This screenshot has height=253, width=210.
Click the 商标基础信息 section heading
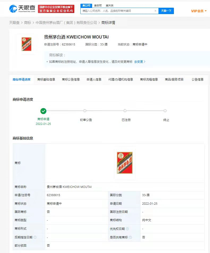tap(23, 138)
